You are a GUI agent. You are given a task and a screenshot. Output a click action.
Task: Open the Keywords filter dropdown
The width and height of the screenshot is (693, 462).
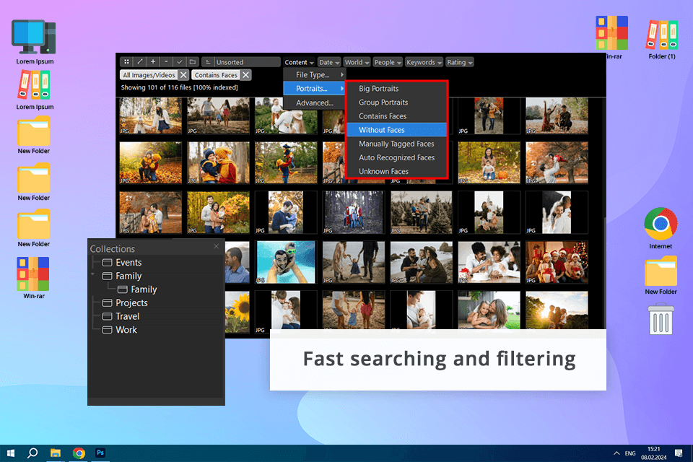[424, 62]
